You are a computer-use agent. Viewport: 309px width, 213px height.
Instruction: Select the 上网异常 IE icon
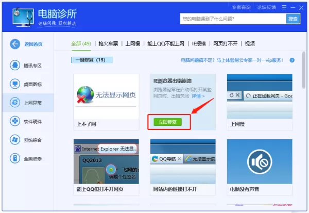(15, 103)
